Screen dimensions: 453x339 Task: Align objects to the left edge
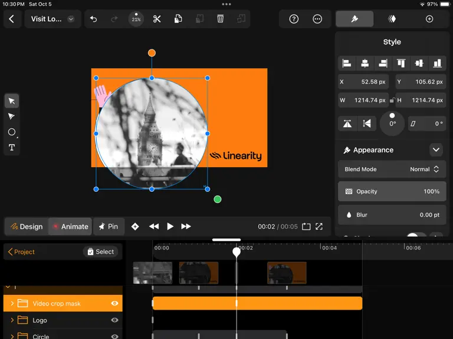[x=347, y=63]
